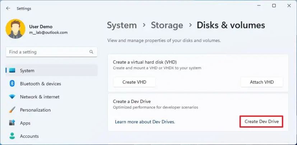
Task: Click Create VHD button
Action: [134, 82]
